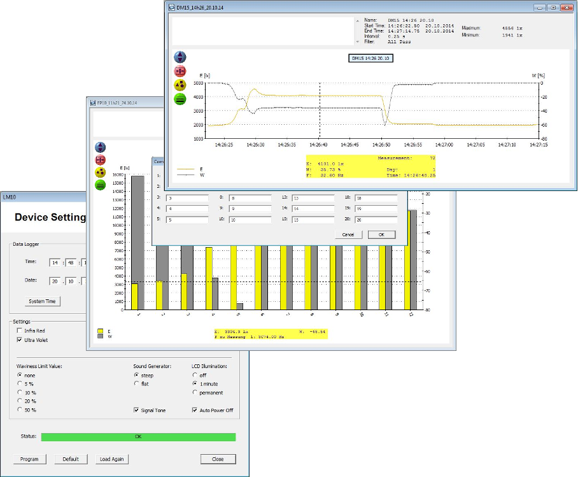578x477 pixels.
Task: Click comment field number 4
Action: point(187,209)
